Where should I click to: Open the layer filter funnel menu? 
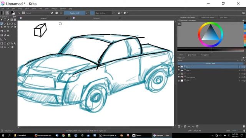[x=242, y=61]
